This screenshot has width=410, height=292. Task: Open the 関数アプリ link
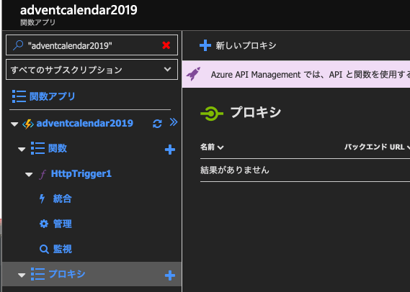coord(53,96)
